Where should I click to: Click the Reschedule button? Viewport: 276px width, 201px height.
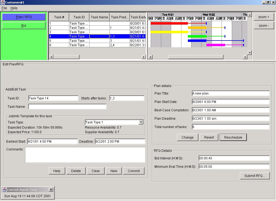click(233, 137)
